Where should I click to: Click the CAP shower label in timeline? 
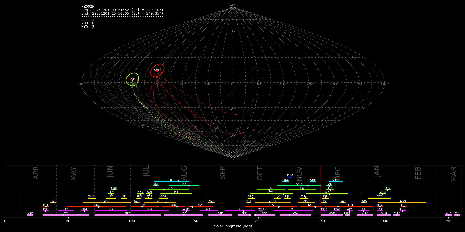tap(160, 201)
